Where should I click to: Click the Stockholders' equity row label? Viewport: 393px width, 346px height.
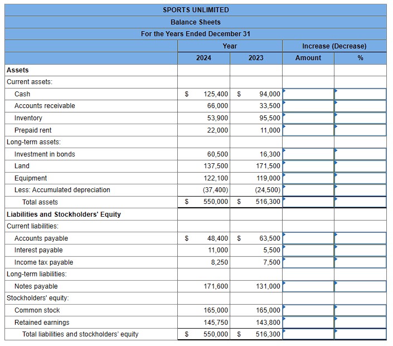(x=37, y=298)
